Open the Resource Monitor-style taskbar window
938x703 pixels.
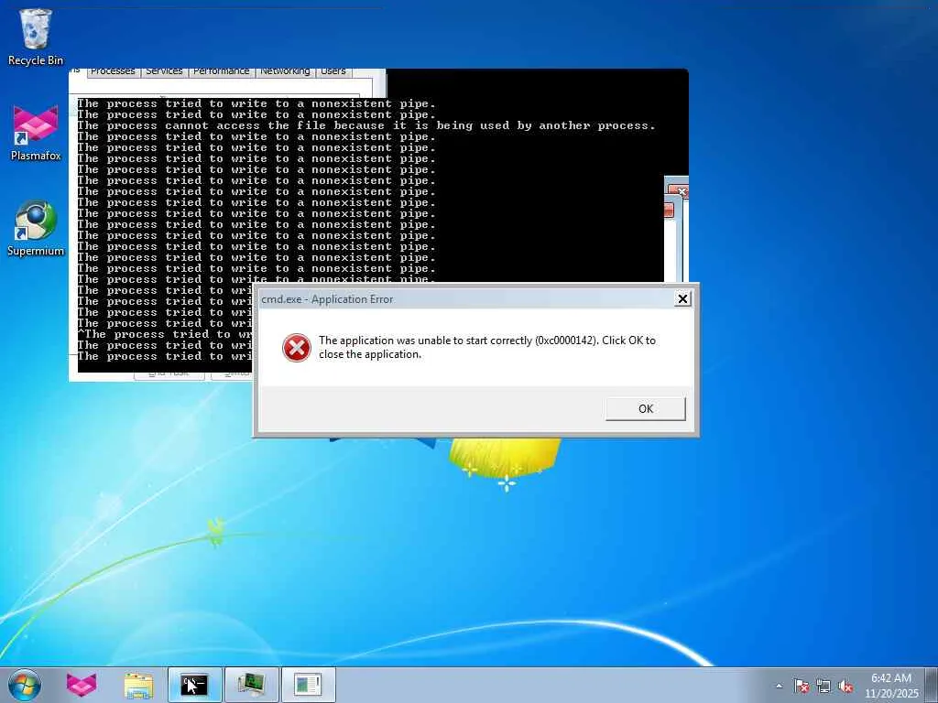pyautogui.click(x=308, y=685)
